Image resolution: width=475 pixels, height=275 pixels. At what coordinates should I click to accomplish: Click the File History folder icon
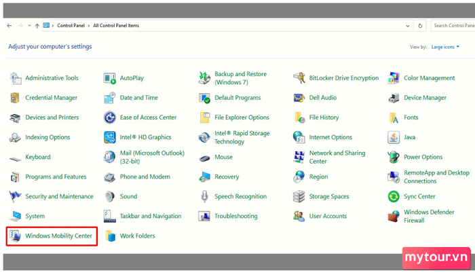[299, 117]
